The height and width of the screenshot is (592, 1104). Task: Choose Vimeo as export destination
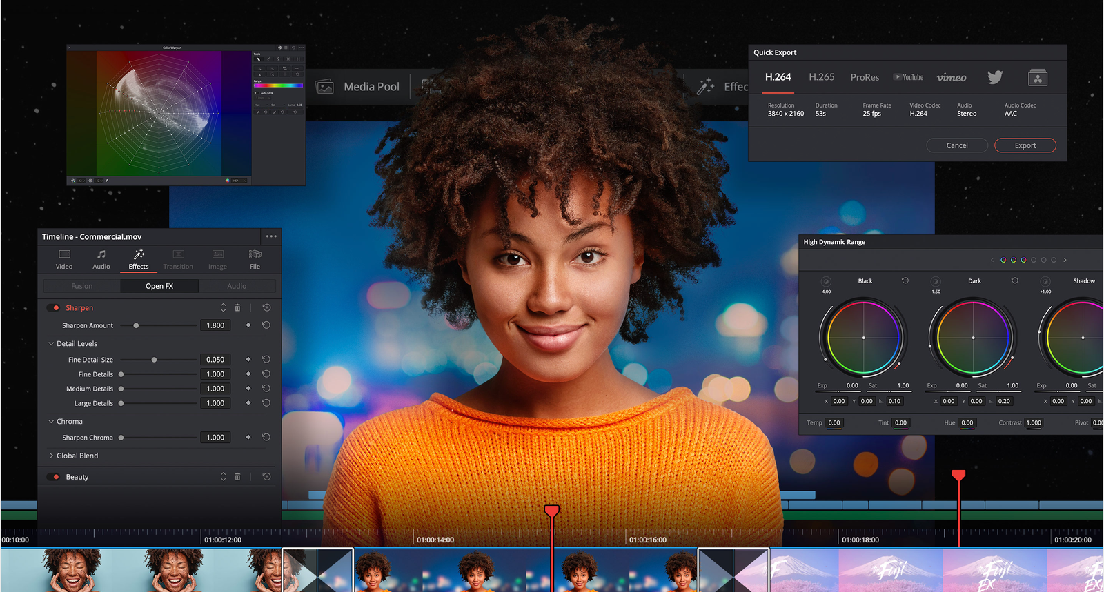tap(952, 78)
